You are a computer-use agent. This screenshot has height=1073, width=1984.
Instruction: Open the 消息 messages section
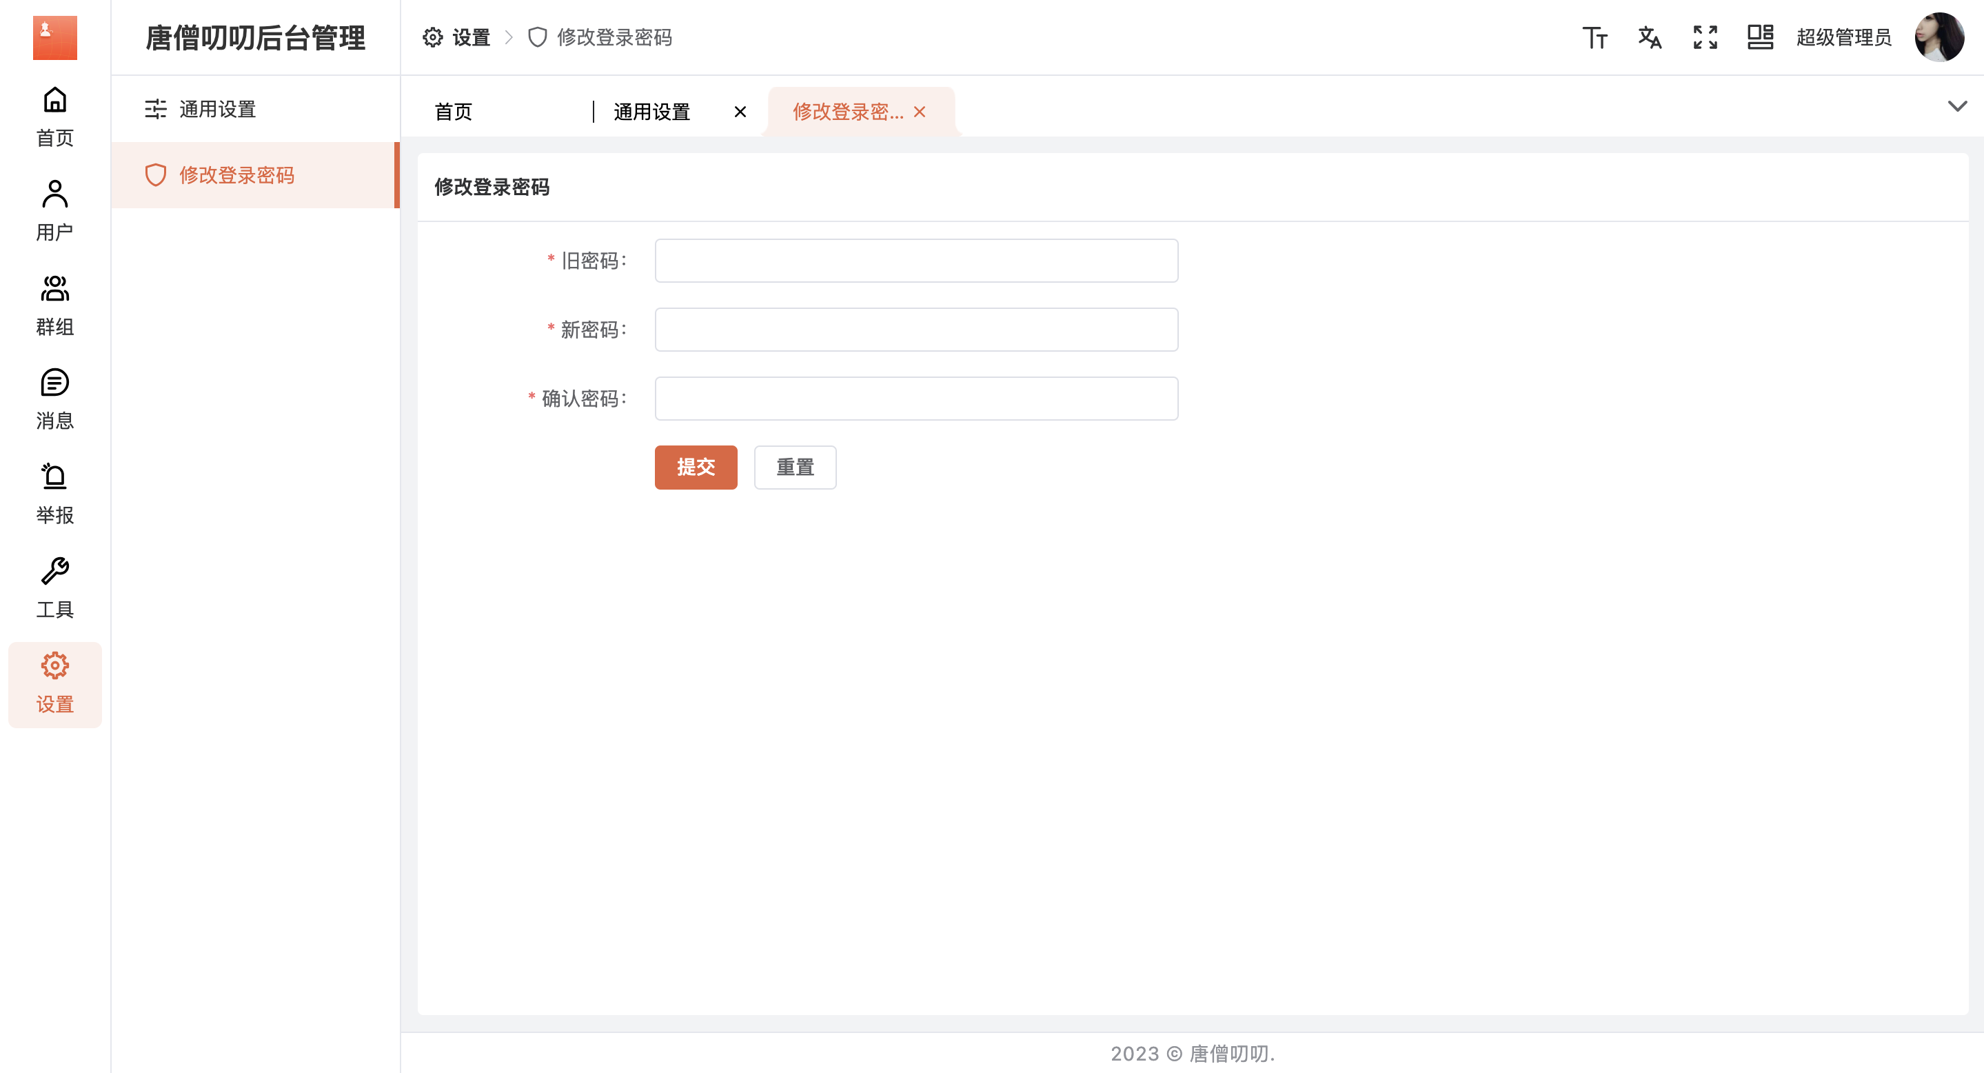[x=54, y=398]
